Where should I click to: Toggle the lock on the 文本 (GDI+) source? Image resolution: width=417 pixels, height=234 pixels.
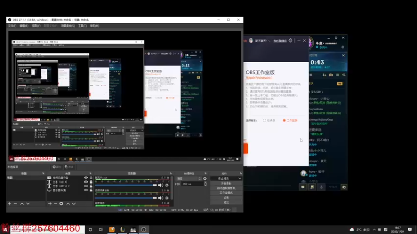(x=91, y=182)
